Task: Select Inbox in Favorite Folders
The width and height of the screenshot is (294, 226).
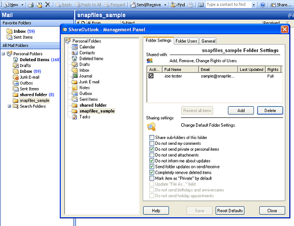Action: pyautogui.click(x=21, y=31)
